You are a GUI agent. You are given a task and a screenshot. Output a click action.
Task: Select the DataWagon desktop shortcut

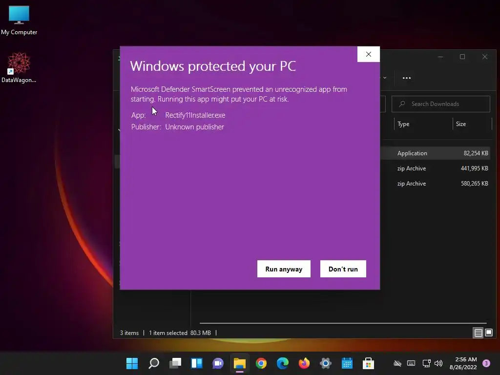tap(19, 67)
